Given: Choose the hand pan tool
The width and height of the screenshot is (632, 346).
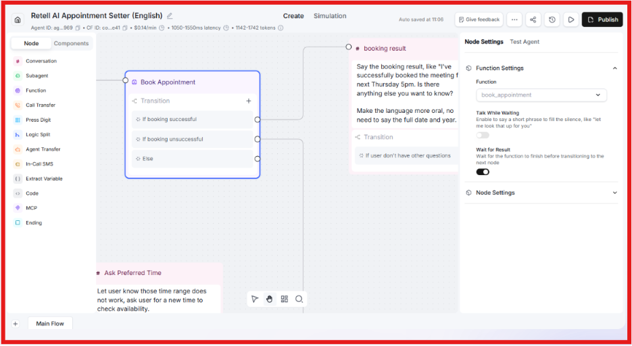Looking at the screenshot, I should point(269,299).
